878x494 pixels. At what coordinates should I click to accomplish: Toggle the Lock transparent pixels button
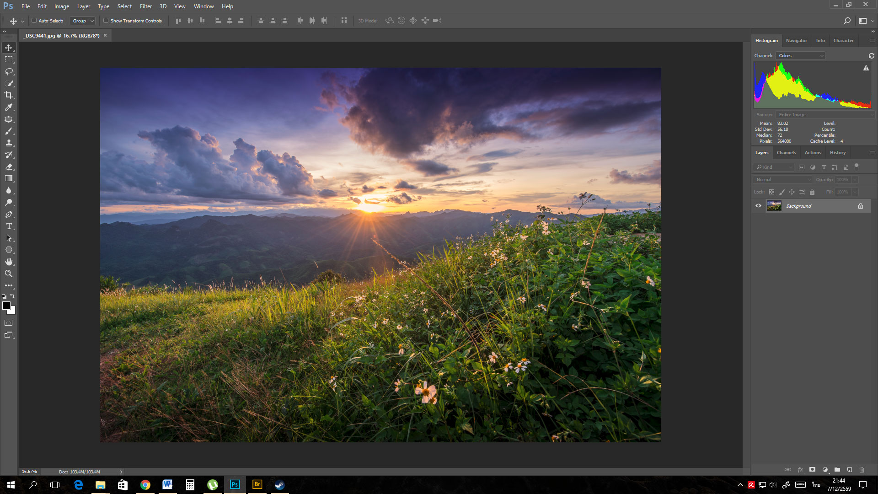pyautogui.click(x=771, y=192)
